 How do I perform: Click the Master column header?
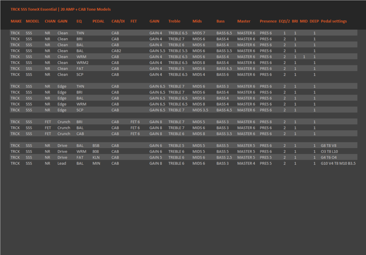pos(244,21)
